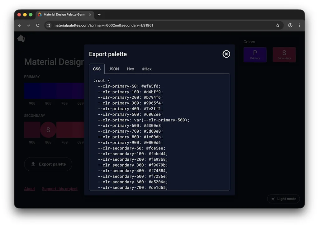Open a new browser tab
The width and height of the screenshot is (319, 227).
point(99,14)
